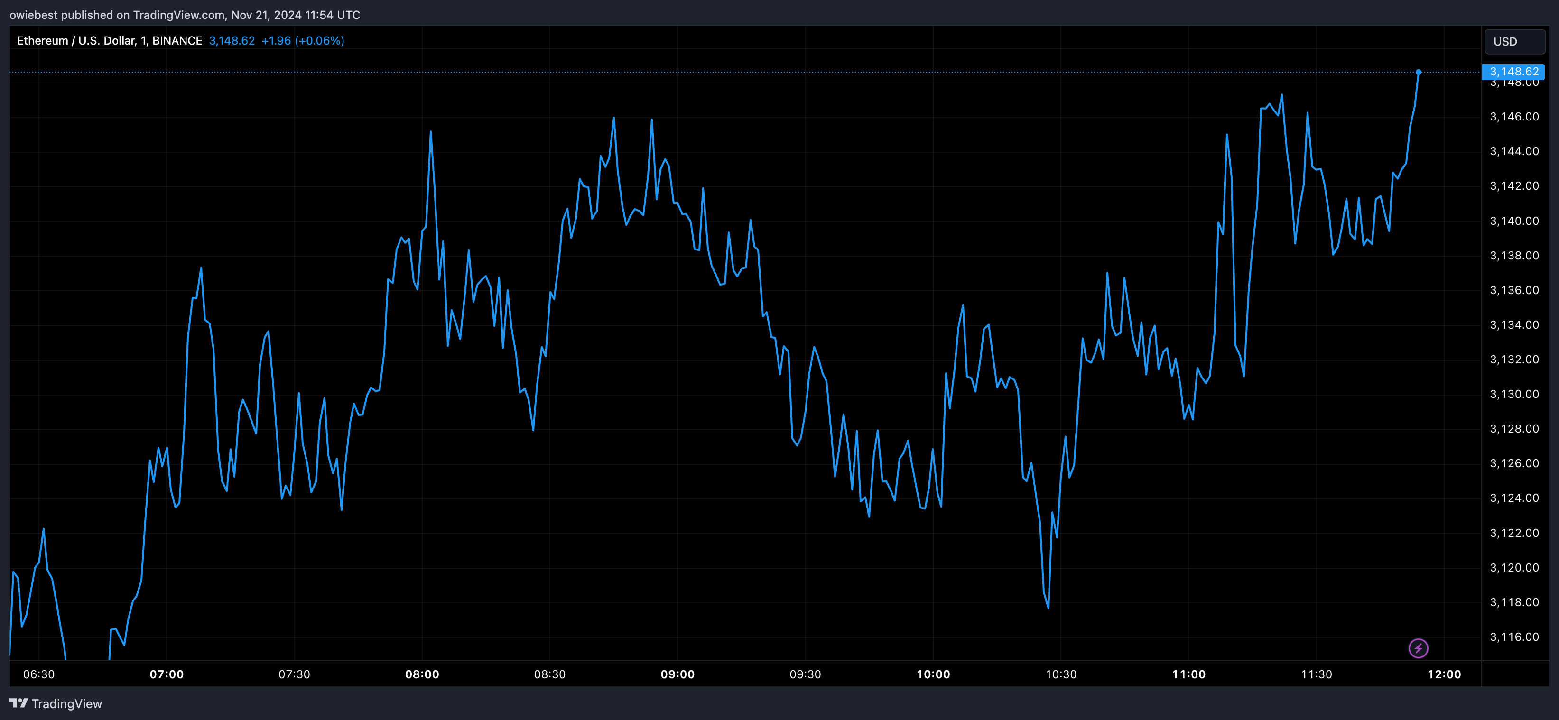Click the 09:00 time axis label
This screenshot has width=1559, height=720.
677,674
